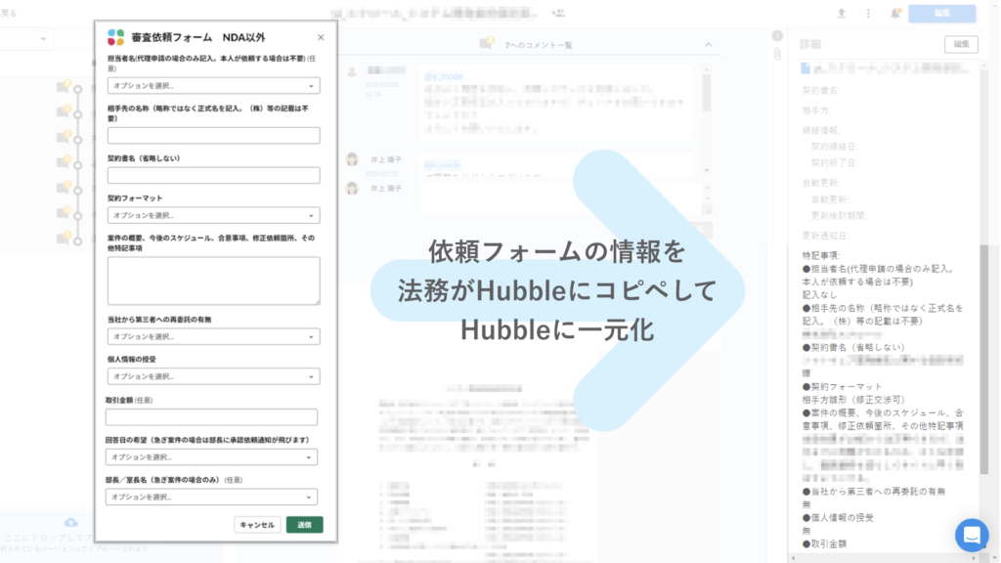Click the 詳細 panel title
This screenshot has height=563, width=1001.
click(x=810, y=44)
